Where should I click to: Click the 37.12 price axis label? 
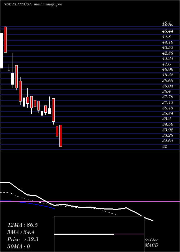pyautogui.click(x=168, y=102)
